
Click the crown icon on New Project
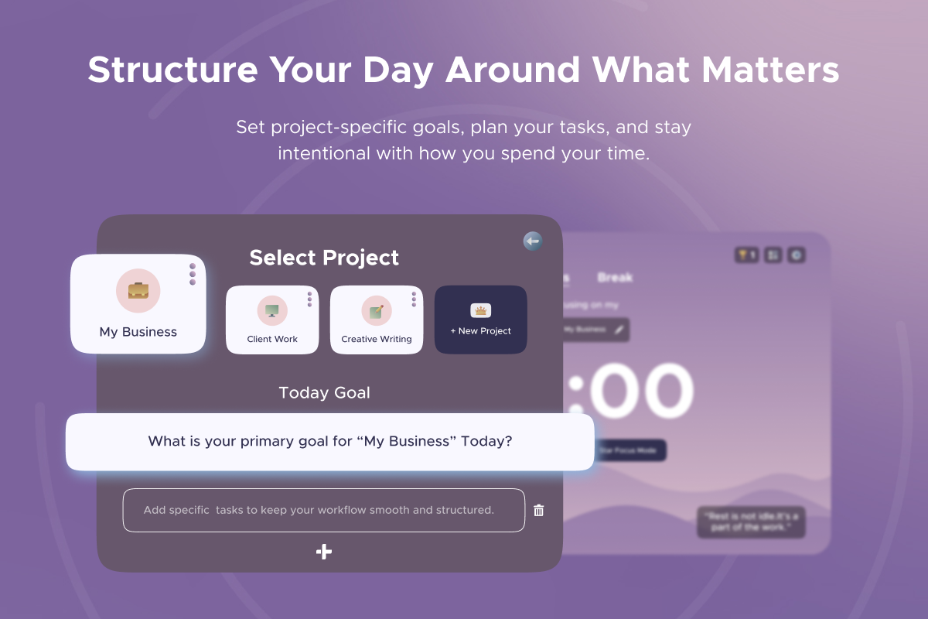(x=481, y=311)
